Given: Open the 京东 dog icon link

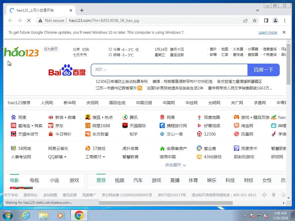Looking at the screenshot, I should (51, 125).
